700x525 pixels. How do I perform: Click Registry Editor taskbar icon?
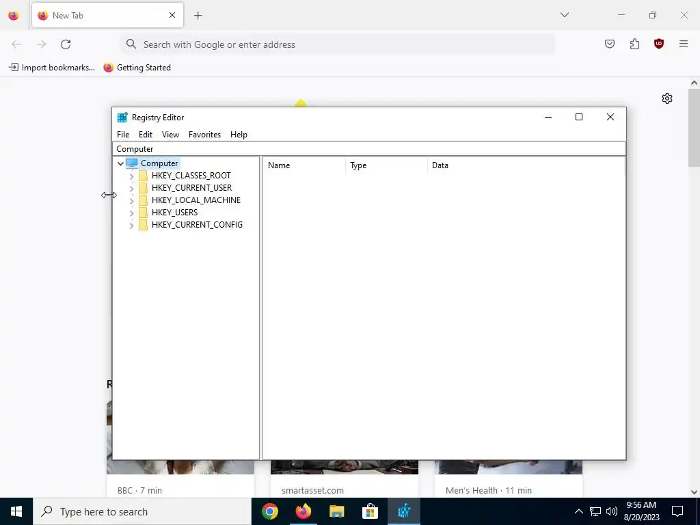[x=404, y=511]
